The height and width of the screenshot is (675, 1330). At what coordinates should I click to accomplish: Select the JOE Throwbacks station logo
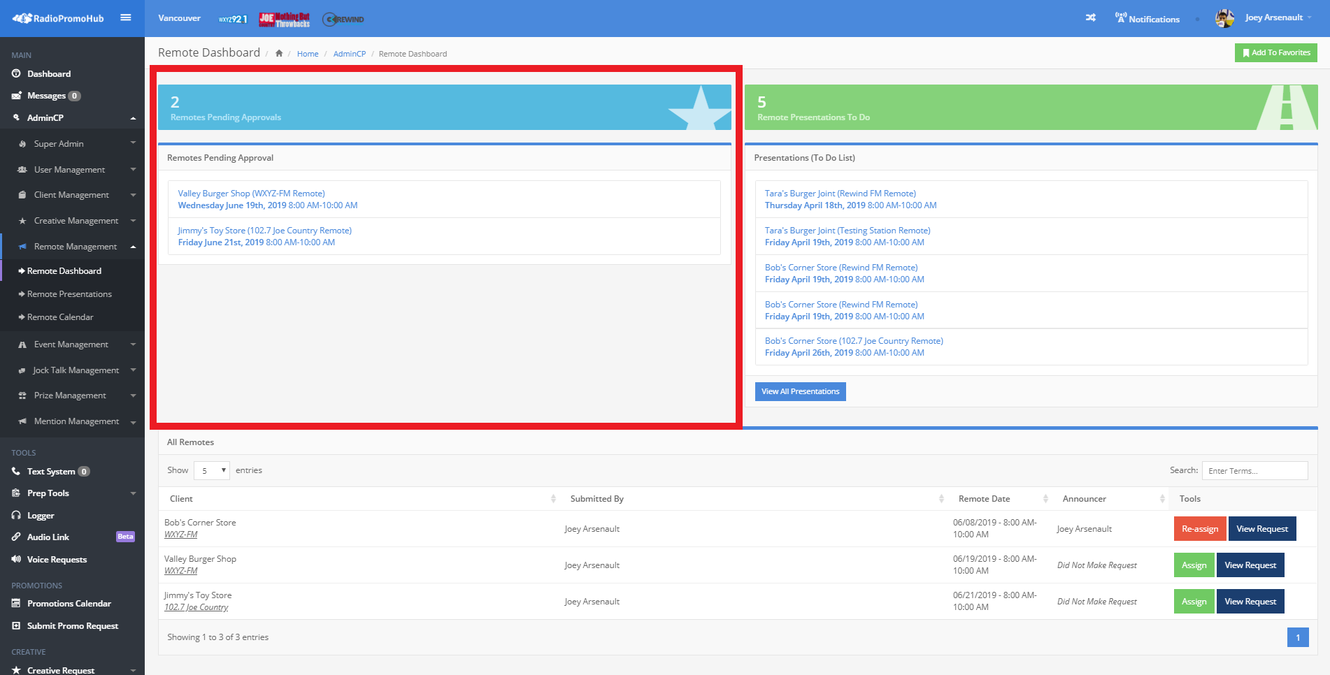click(285, 20)
